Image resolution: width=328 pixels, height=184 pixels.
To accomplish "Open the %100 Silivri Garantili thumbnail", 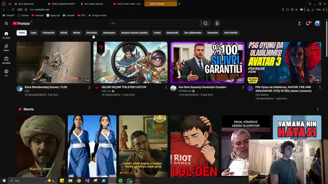I will 207,63.
